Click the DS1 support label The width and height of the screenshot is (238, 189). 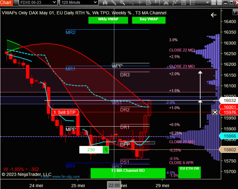tap(125, 162)
